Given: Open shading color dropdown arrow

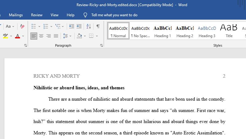Looking at the screenshot, I should coord(85,36).
